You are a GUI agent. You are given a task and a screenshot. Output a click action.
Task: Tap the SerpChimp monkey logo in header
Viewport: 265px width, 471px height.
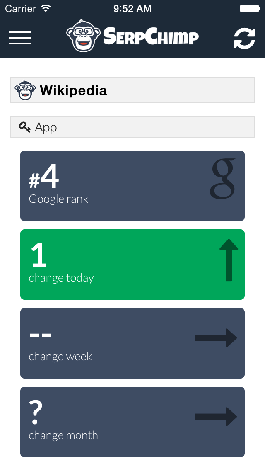[84, 37]
